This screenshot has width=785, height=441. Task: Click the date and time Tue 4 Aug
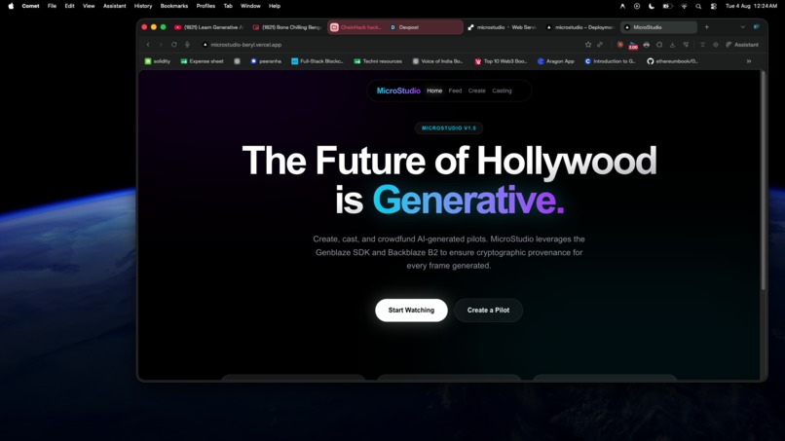coord(751,6)
